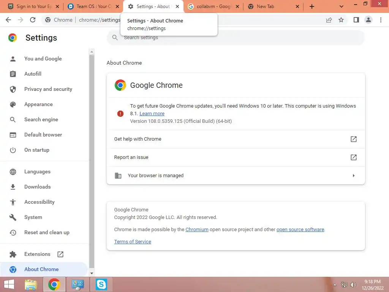The width and height of the screenshot is (389, 292).
Task: Click the Search settings field
Action: click(x=236, y=38)
